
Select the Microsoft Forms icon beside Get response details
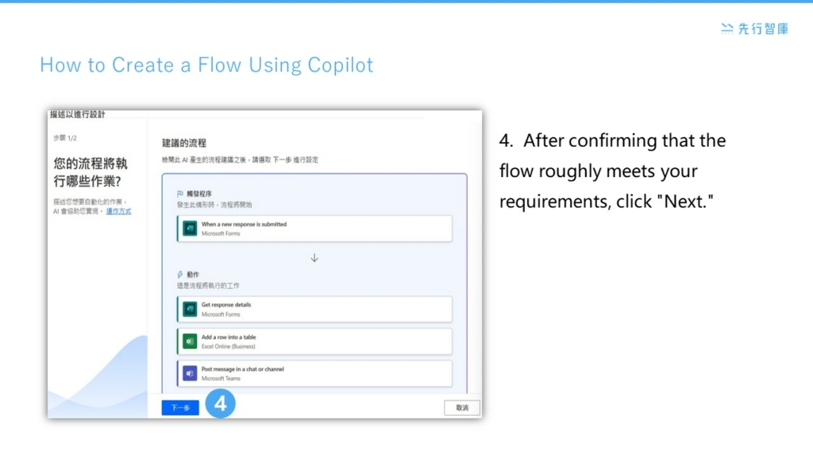[189, 309]
